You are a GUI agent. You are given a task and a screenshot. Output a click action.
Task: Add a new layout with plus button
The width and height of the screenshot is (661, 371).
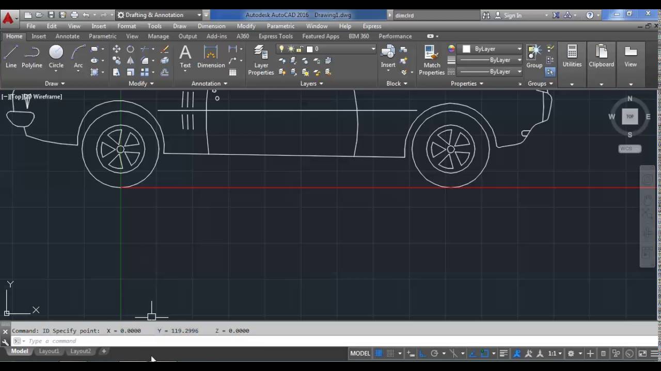pos(104,351)
